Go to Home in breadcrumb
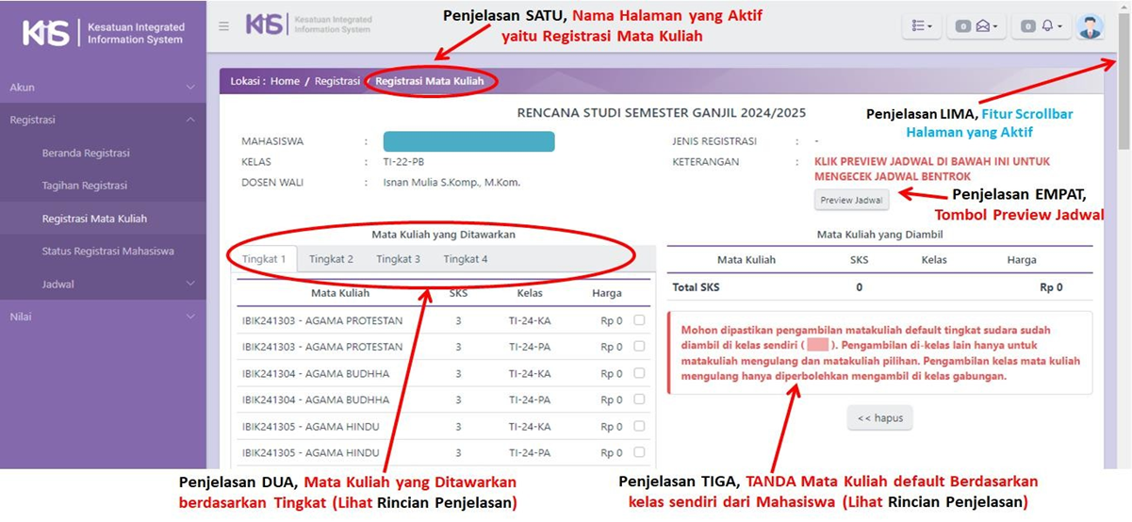 point(285,81)
